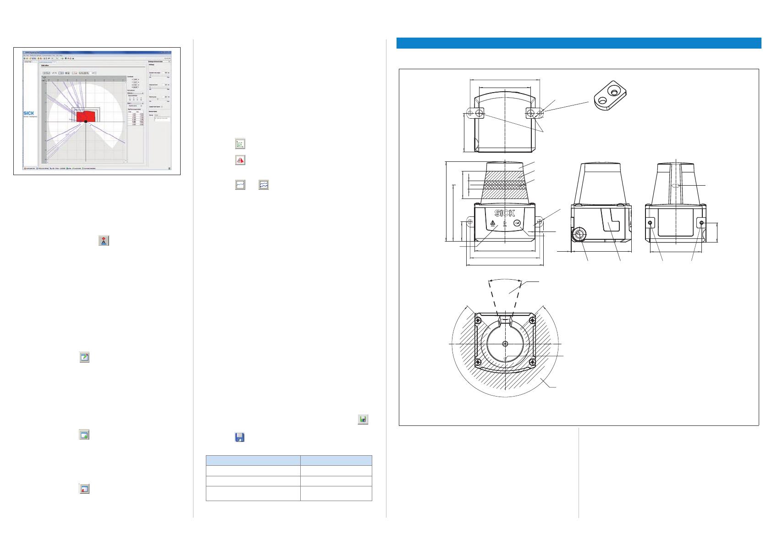Screen dimensions: 772x546
Task: Click the red protective field in screenshot
Action: (x=86, y=116)
